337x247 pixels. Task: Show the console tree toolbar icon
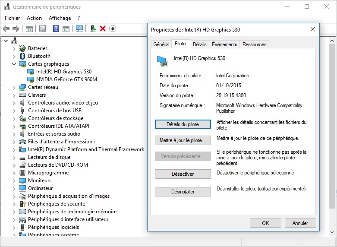click(29, 28)
